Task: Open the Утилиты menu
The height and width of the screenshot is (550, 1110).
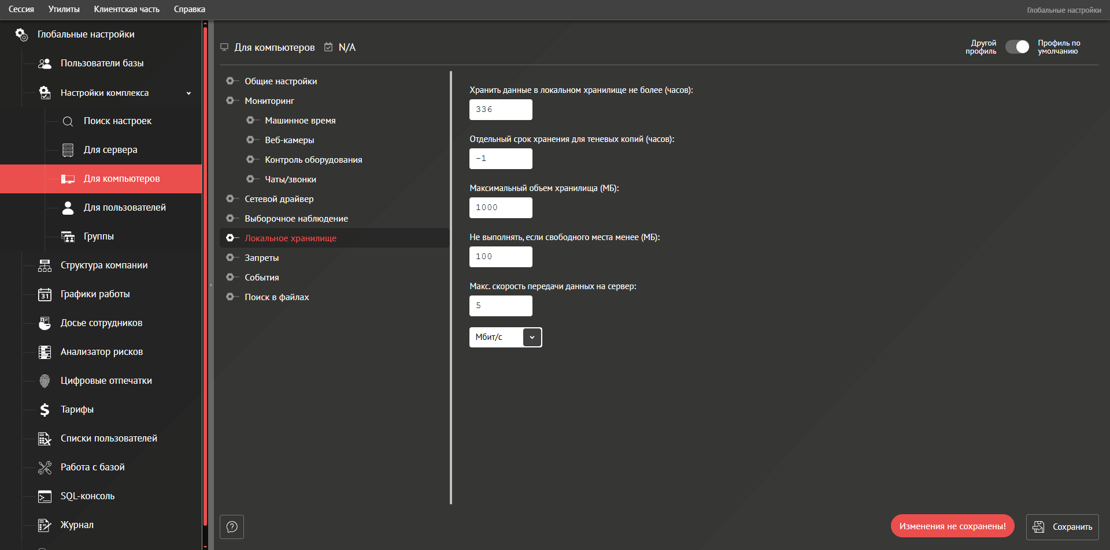Action: coord(64,9)
